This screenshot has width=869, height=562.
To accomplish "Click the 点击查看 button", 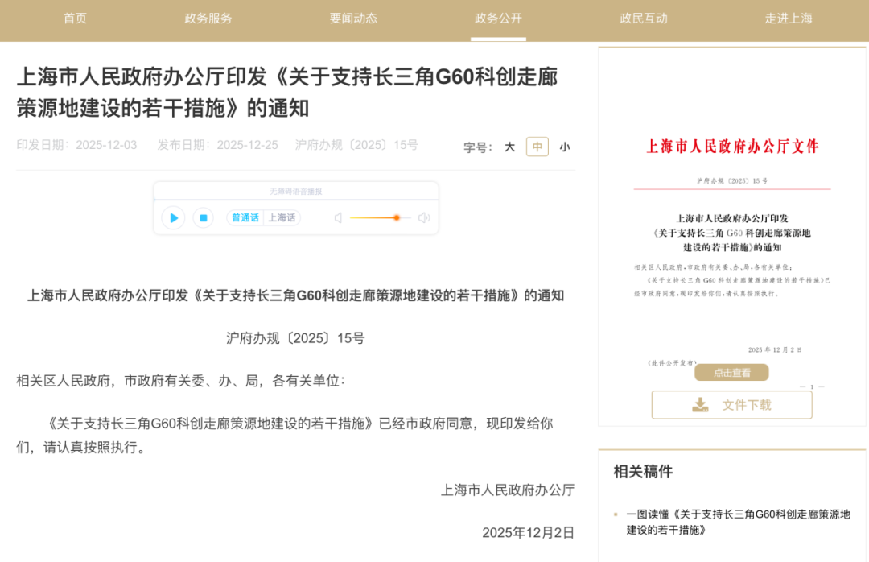I will (x=731, y=372).
